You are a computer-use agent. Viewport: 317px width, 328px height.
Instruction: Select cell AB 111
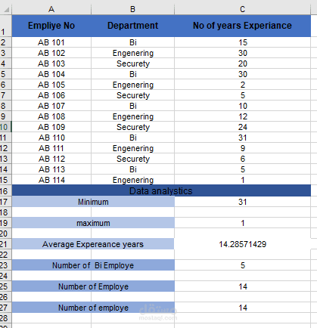(51, 148)
